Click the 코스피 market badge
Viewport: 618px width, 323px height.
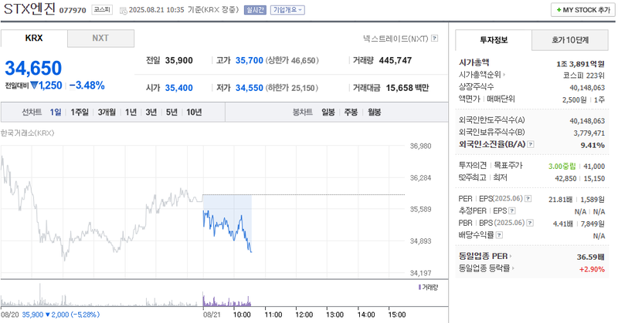[102, 10]
